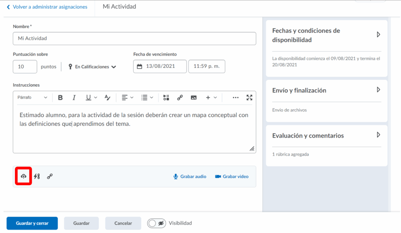
Task: Click the Nombre text field
Action: click(134, 38)
